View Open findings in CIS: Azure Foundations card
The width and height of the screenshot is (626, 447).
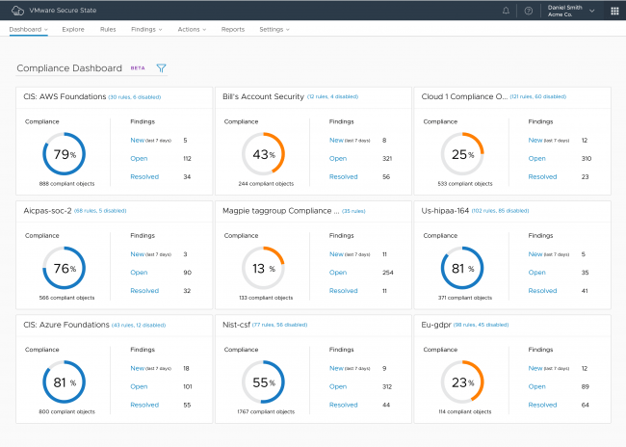pos(139,386)
